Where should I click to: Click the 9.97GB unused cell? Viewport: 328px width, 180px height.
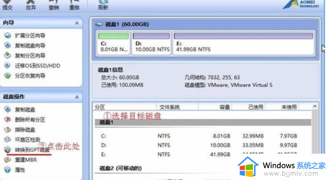[288, 145]
